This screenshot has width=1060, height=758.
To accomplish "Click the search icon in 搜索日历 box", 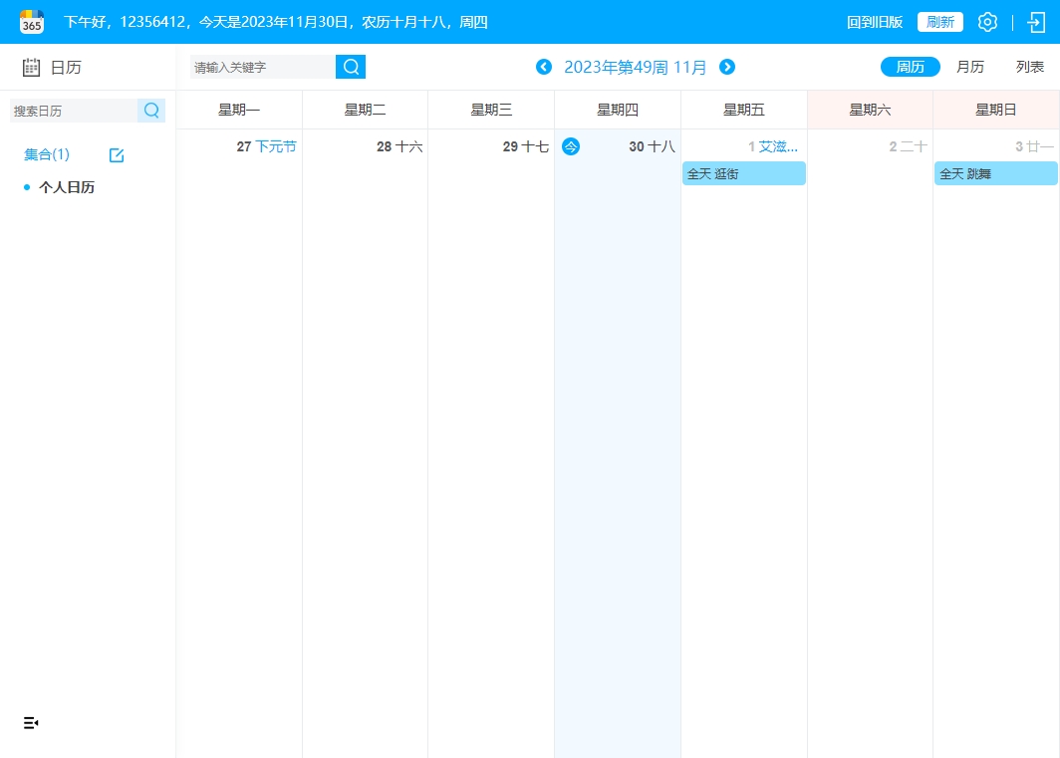I will click(151, 111).
